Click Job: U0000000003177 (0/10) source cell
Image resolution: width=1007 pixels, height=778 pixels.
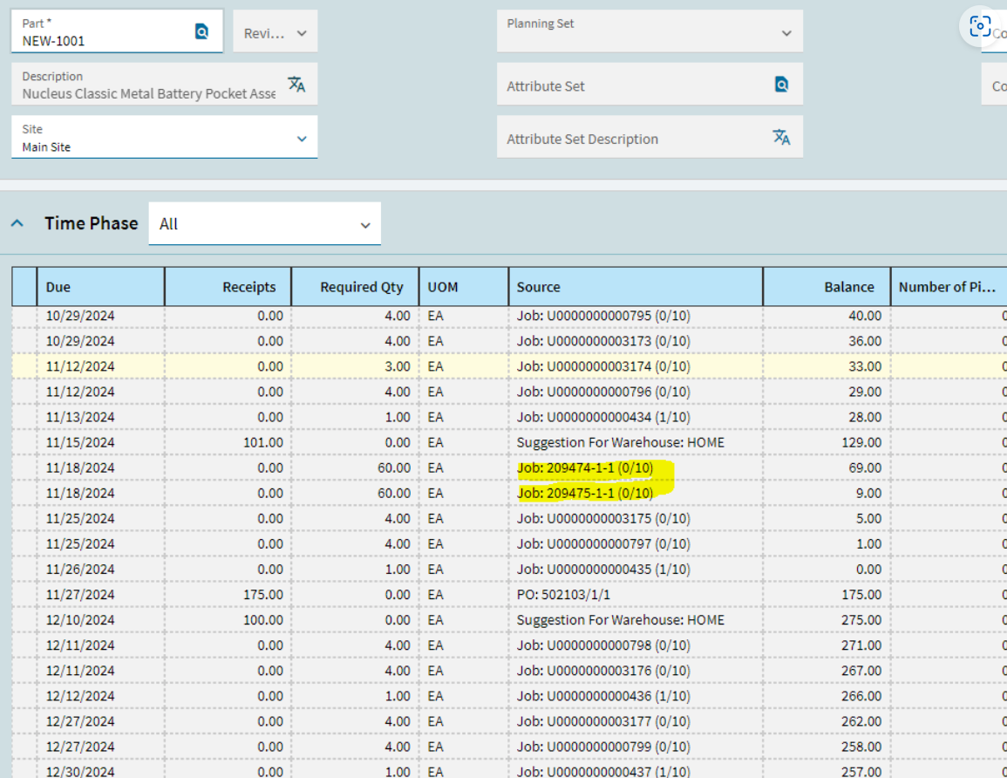point(603,720)
